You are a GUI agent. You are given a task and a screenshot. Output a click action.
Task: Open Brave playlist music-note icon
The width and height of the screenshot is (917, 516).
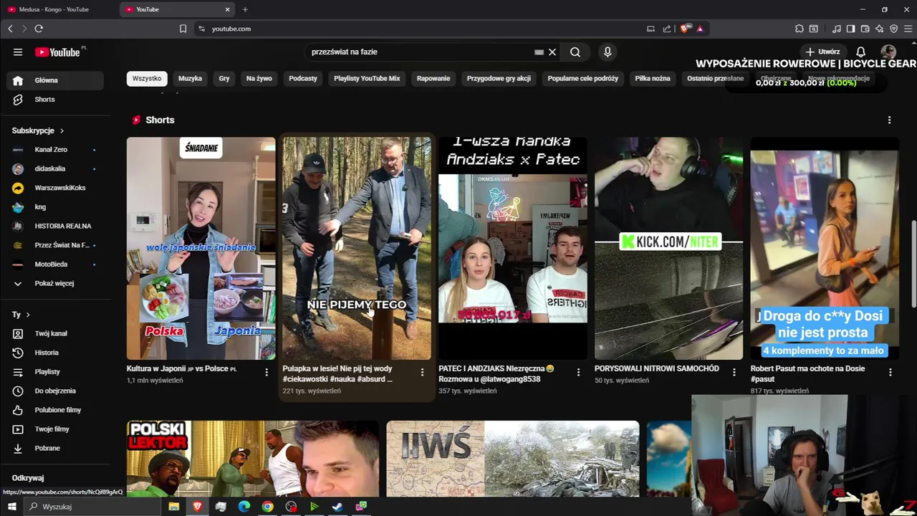(837, 29)
